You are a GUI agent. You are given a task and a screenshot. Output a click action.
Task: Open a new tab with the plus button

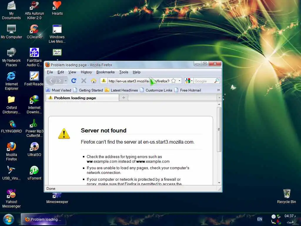pos(124,98)
